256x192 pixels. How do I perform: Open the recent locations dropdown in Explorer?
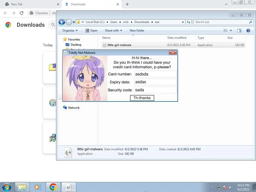point(74,22)
